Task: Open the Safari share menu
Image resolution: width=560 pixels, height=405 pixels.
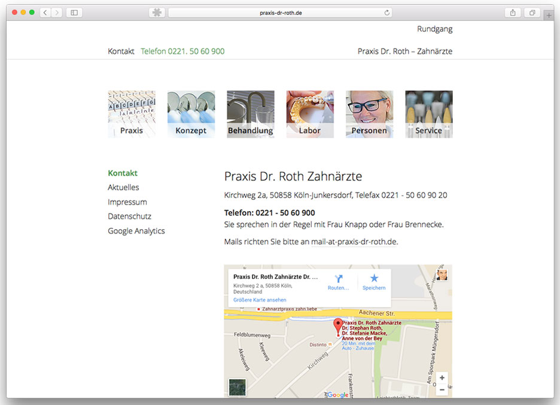Action: click(x=513, y=13)
